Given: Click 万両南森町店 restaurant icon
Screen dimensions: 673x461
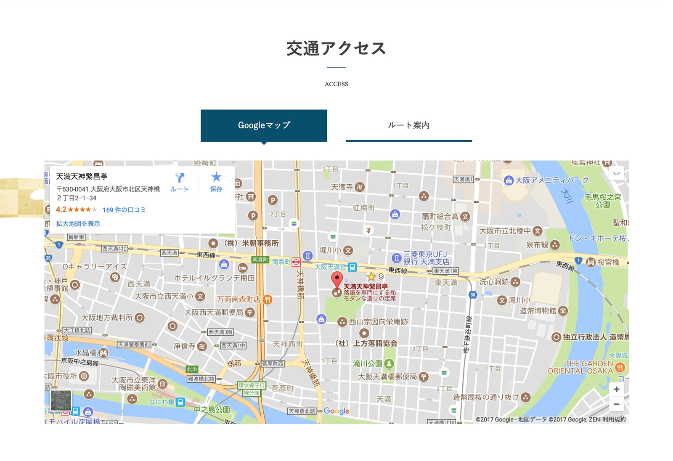Looking at the screenshot, I should (x=268, y=299).
